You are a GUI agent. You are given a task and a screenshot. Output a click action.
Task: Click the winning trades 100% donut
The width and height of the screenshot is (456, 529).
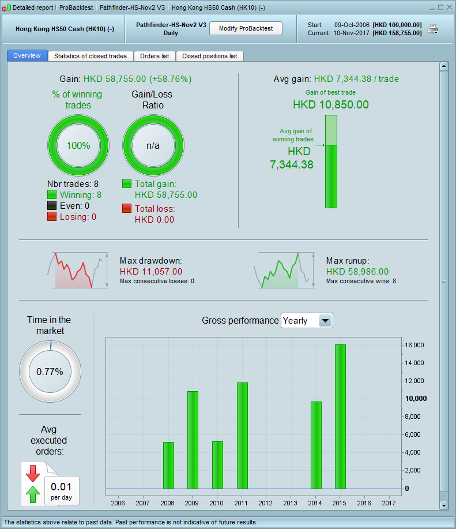pos(78,145)
